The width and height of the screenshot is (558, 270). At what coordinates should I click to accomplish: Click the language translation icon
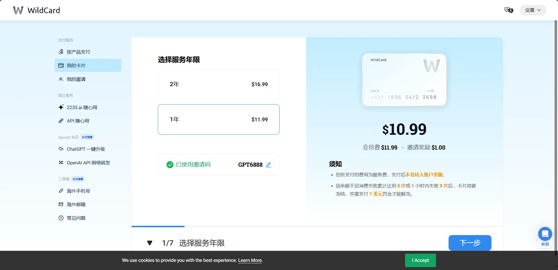(509, 10)
